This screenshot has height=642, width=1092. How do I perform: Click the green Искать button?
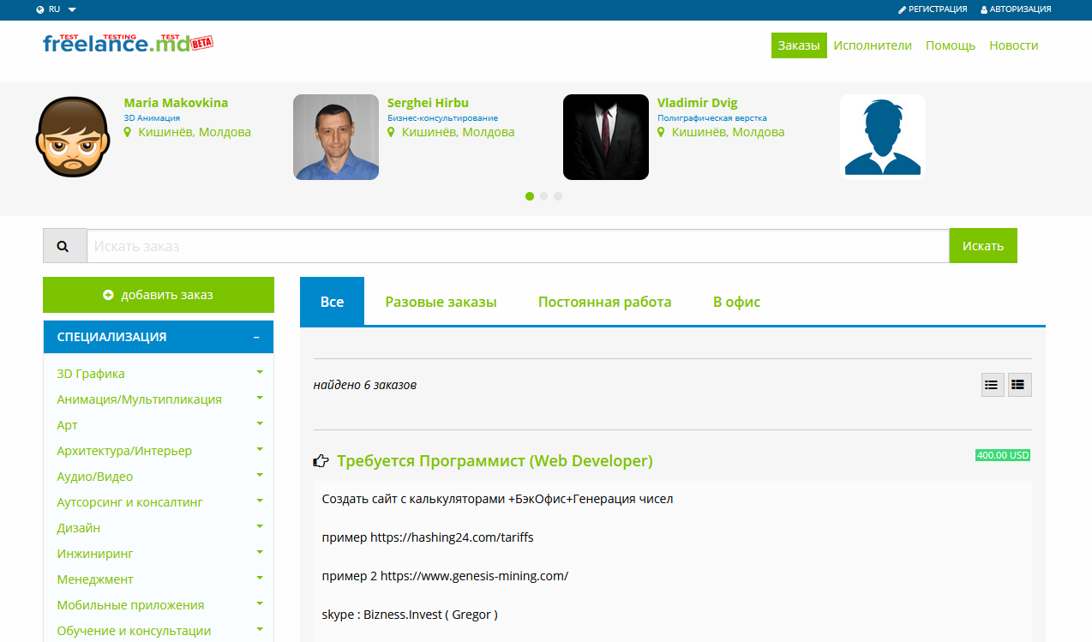(x=982, y=246)
